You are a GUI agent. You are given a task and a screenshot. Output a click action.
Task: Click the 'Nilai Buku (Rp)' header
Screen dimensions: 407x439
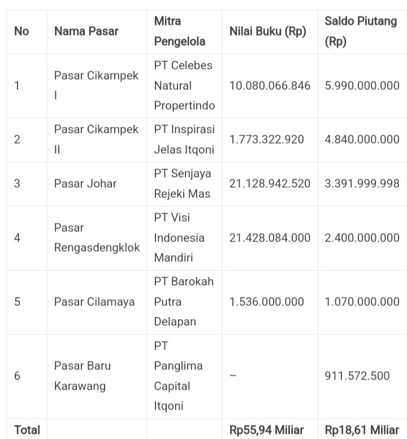(267, 32)
